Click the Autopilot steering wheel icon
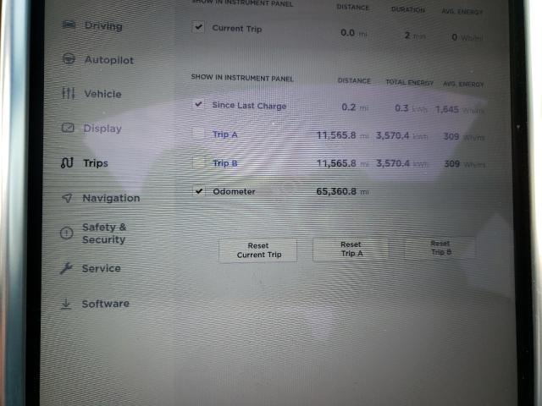 tap(69, 59)
